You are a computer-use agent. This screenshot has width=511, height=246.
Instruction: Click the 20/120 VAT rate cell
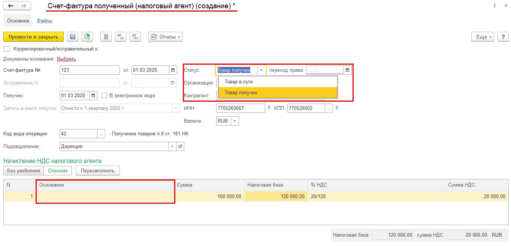(x=376, y=196)
